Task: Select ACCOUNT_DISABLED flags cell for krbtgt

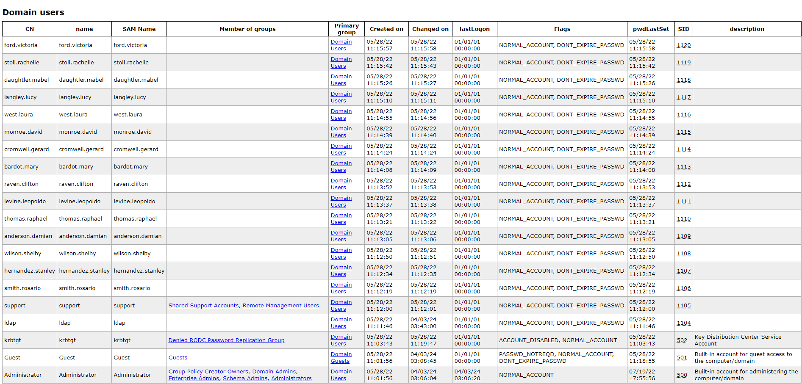Action: [562, 340]
